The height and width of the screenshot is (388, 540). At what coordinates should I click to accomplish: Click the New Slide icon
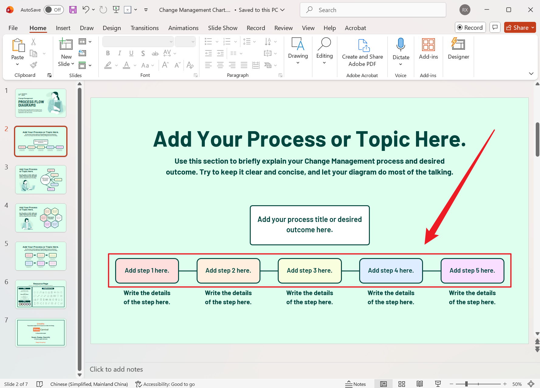[66, 45]
